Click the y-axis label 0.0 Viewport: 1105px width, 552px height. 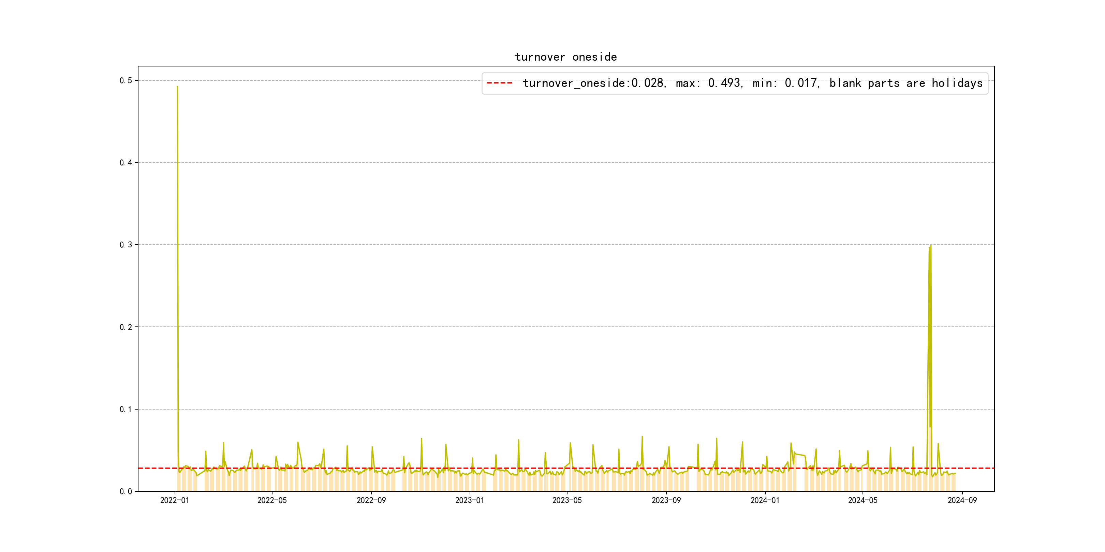[x=126, y=492]
